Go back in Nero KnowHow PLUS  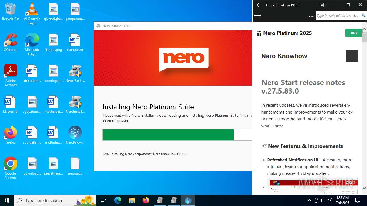pos(259,5)
